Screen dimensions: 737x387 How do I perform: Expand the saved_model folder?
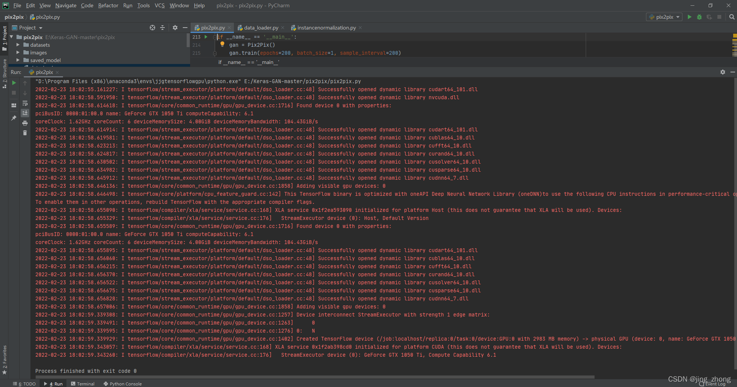point(18,60)
